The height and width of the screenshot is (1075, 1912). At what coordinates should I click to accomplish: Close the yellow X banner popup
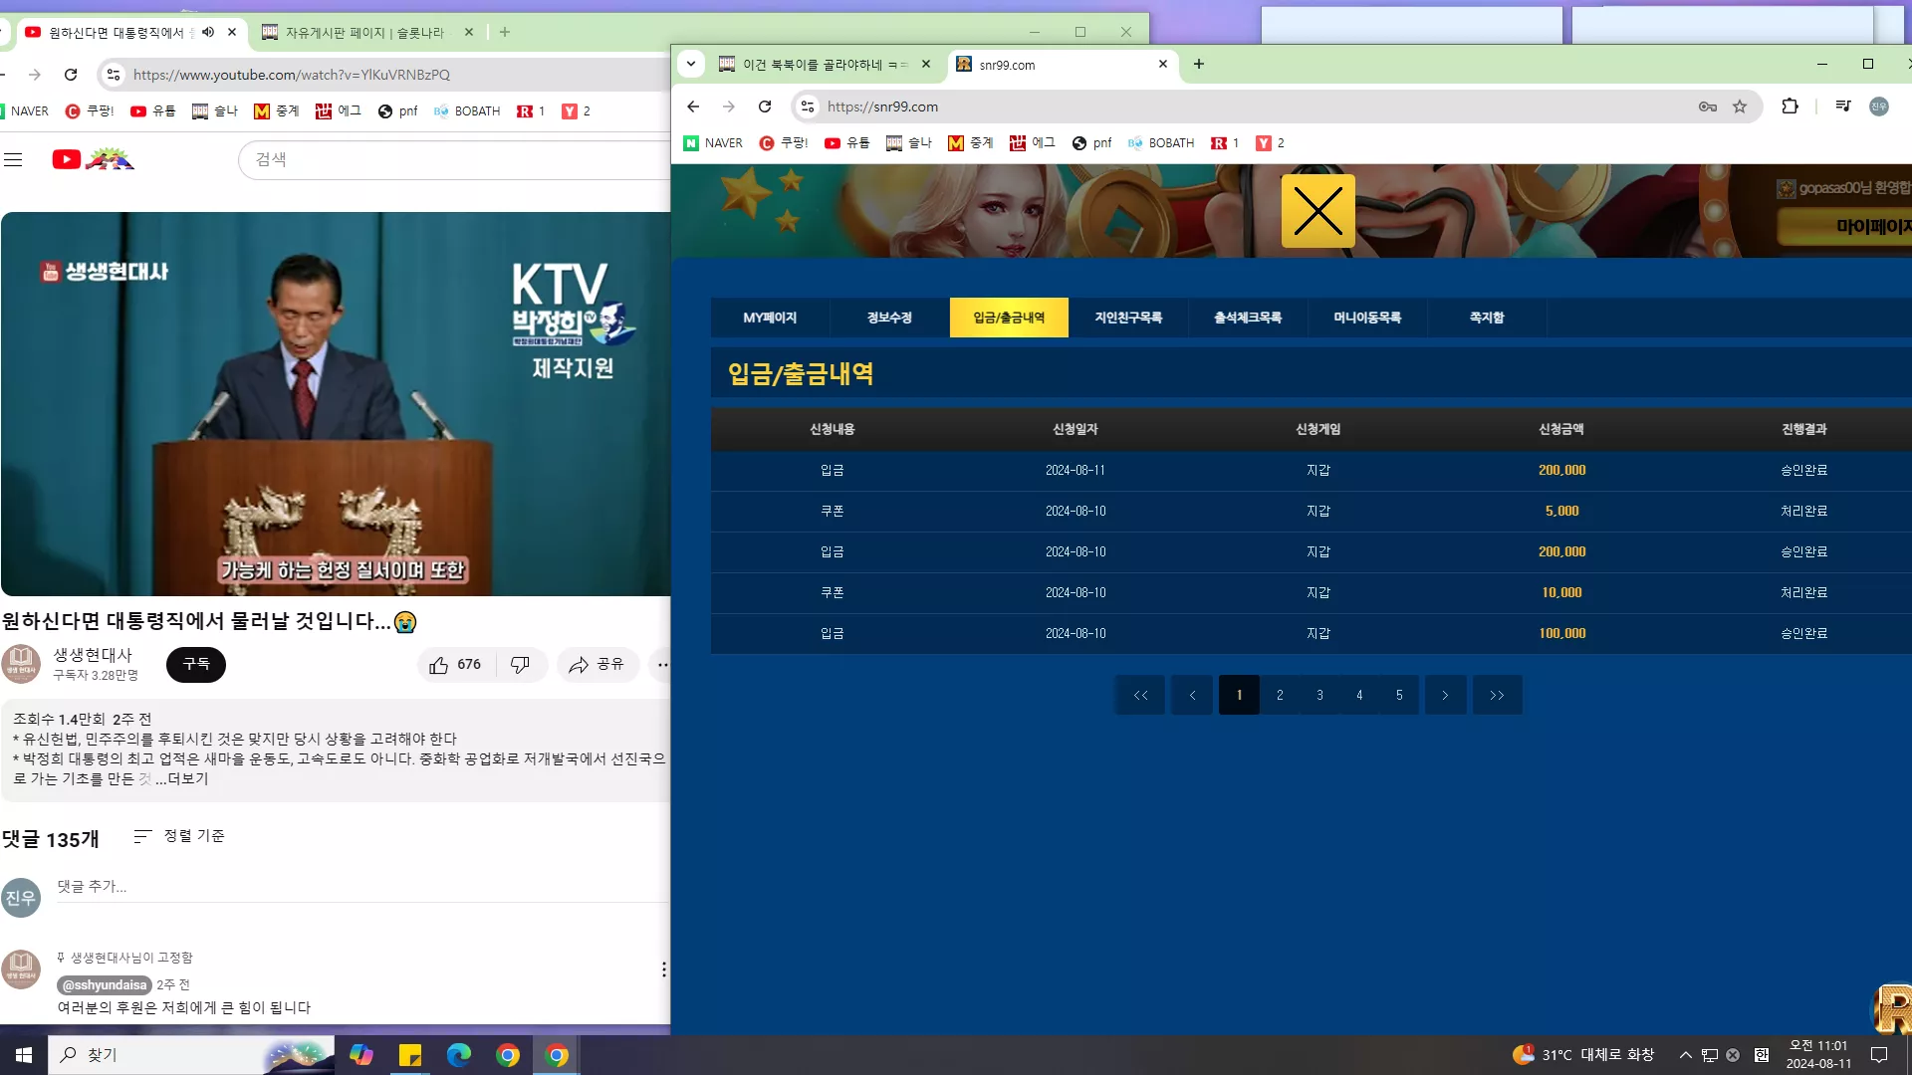(x=1317, y=211)
